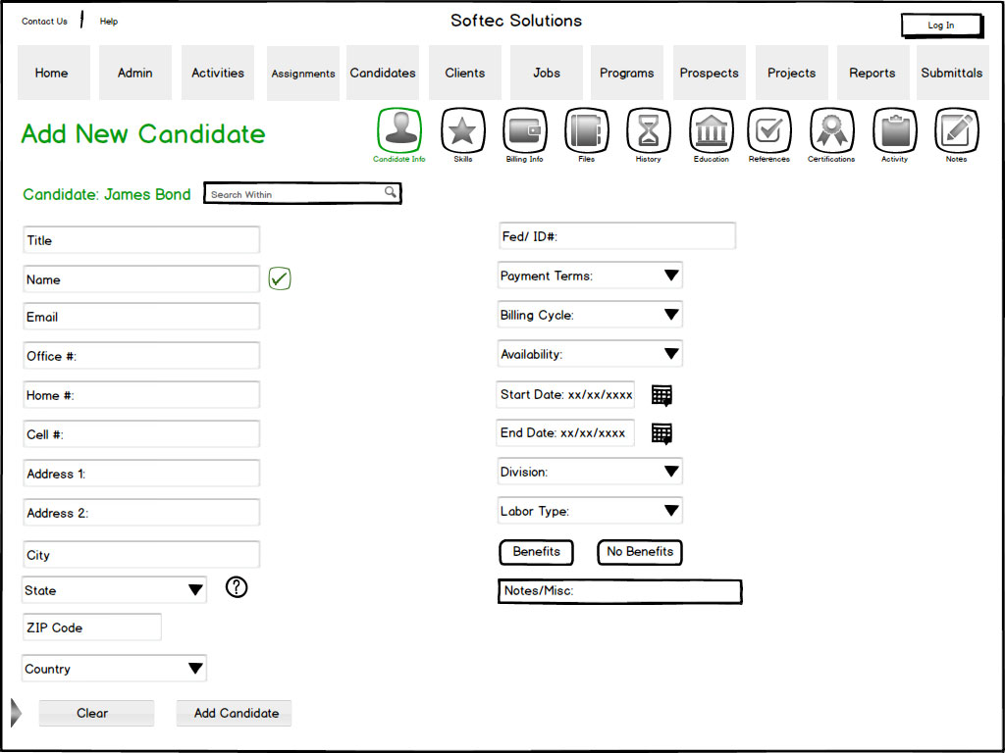Click the Start Date calendar icon
The width and height of the screenshot is (1005, 753).
coord(662,395)
